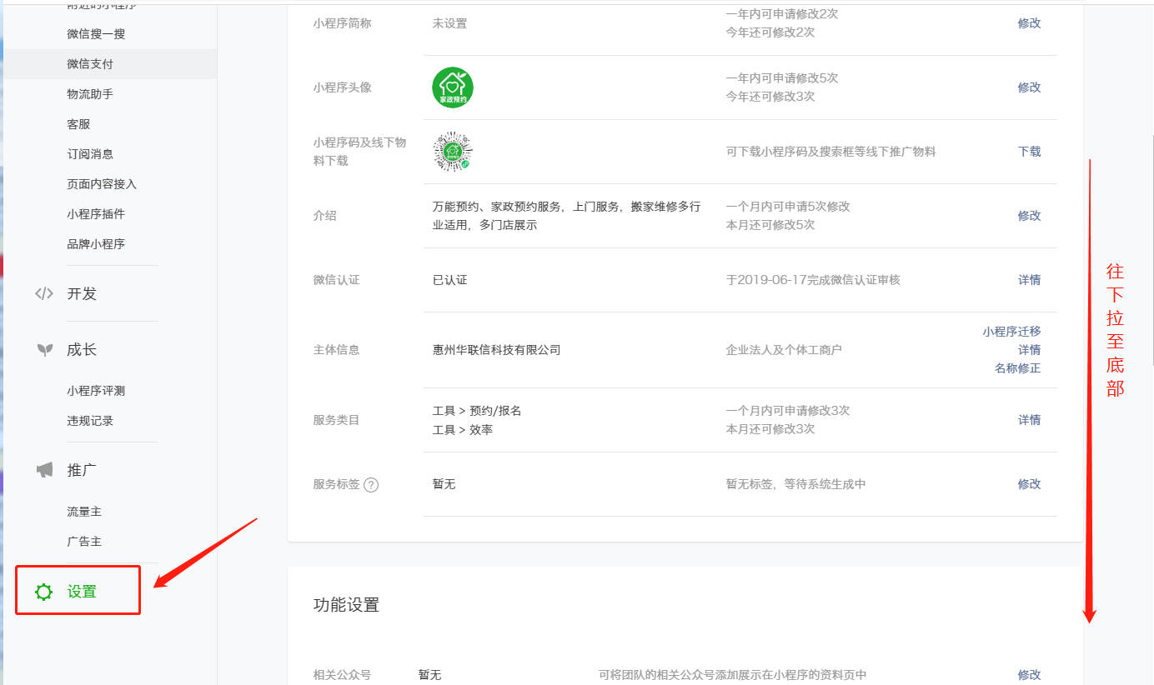Click the 工具 > 预约/报名 category text

pyautogui.click(x=477, y=411)
